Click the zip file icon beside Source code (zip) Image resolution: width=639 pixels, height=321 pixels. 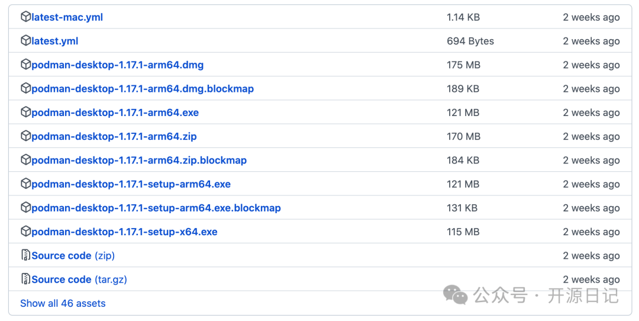[x=25, y=256]
